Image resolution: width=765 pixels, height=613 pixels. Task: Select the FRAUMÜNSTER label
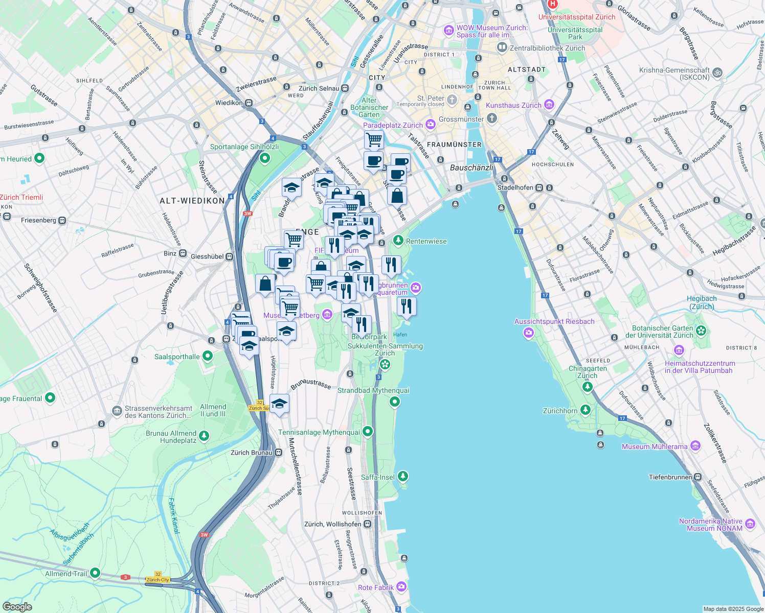pos(454,145)
